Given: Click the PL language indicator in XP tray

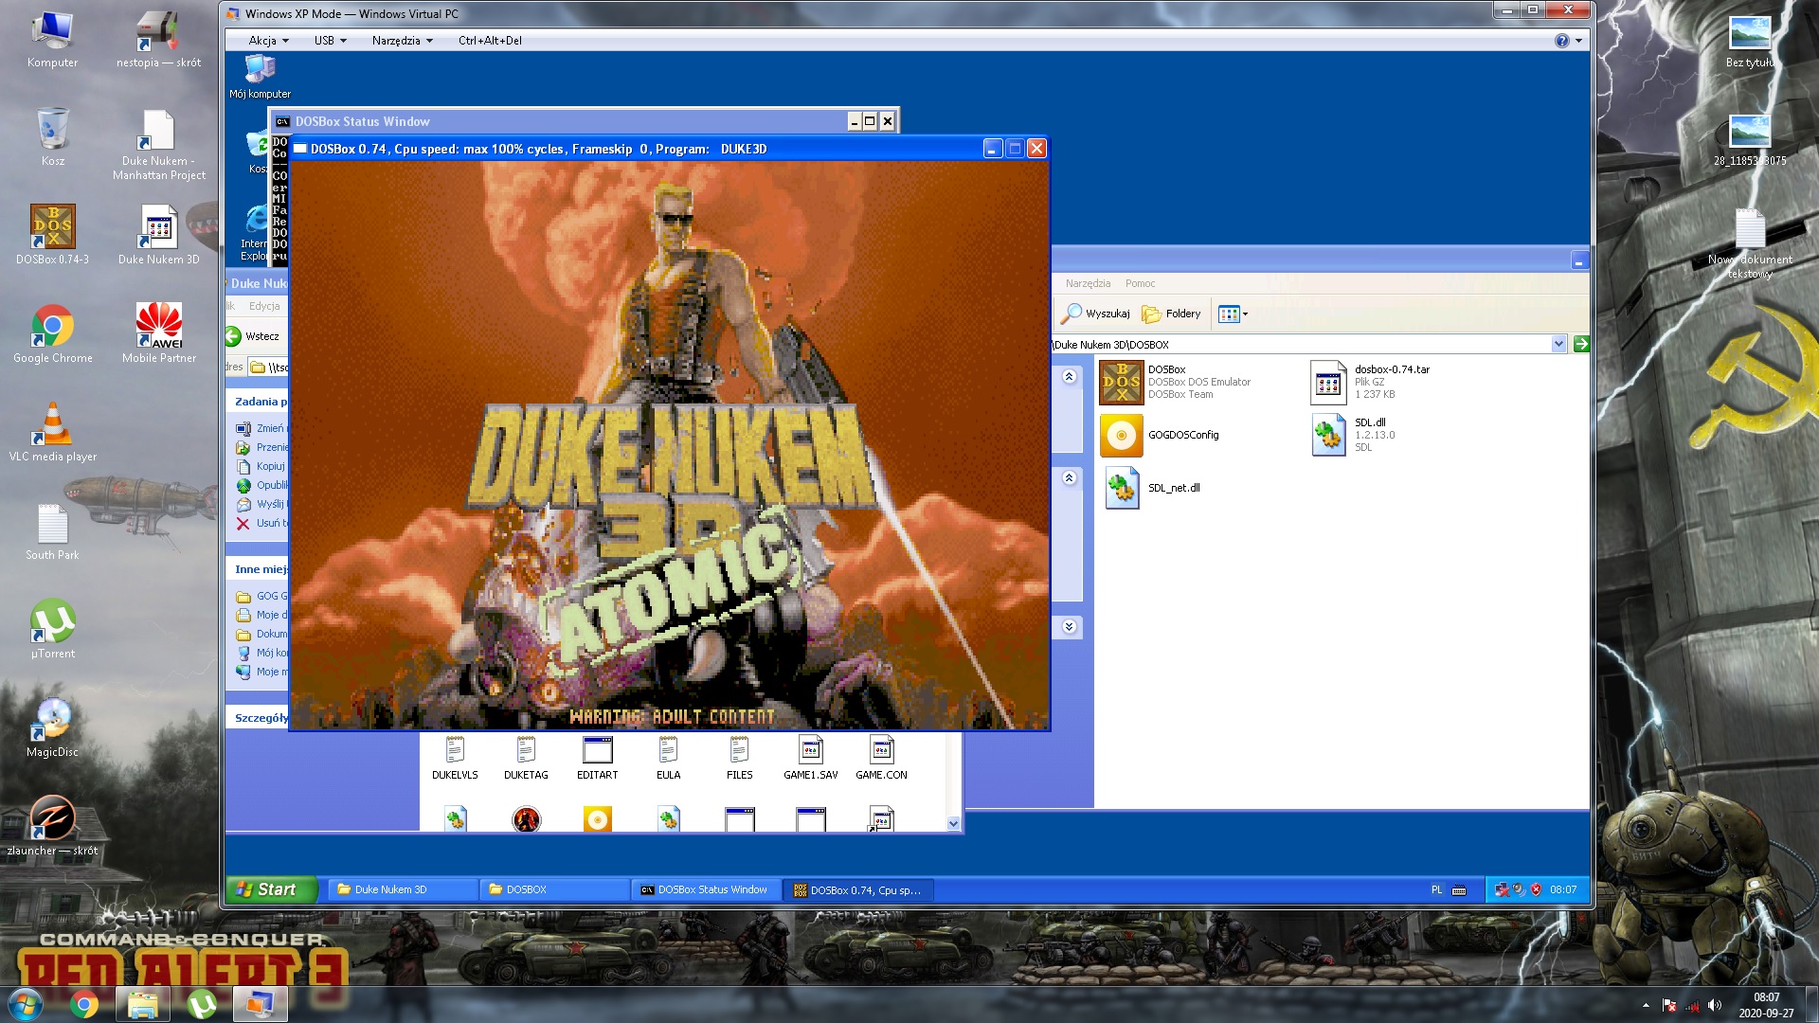Looking at the screenshot, I should click(x=1436, y=889).
